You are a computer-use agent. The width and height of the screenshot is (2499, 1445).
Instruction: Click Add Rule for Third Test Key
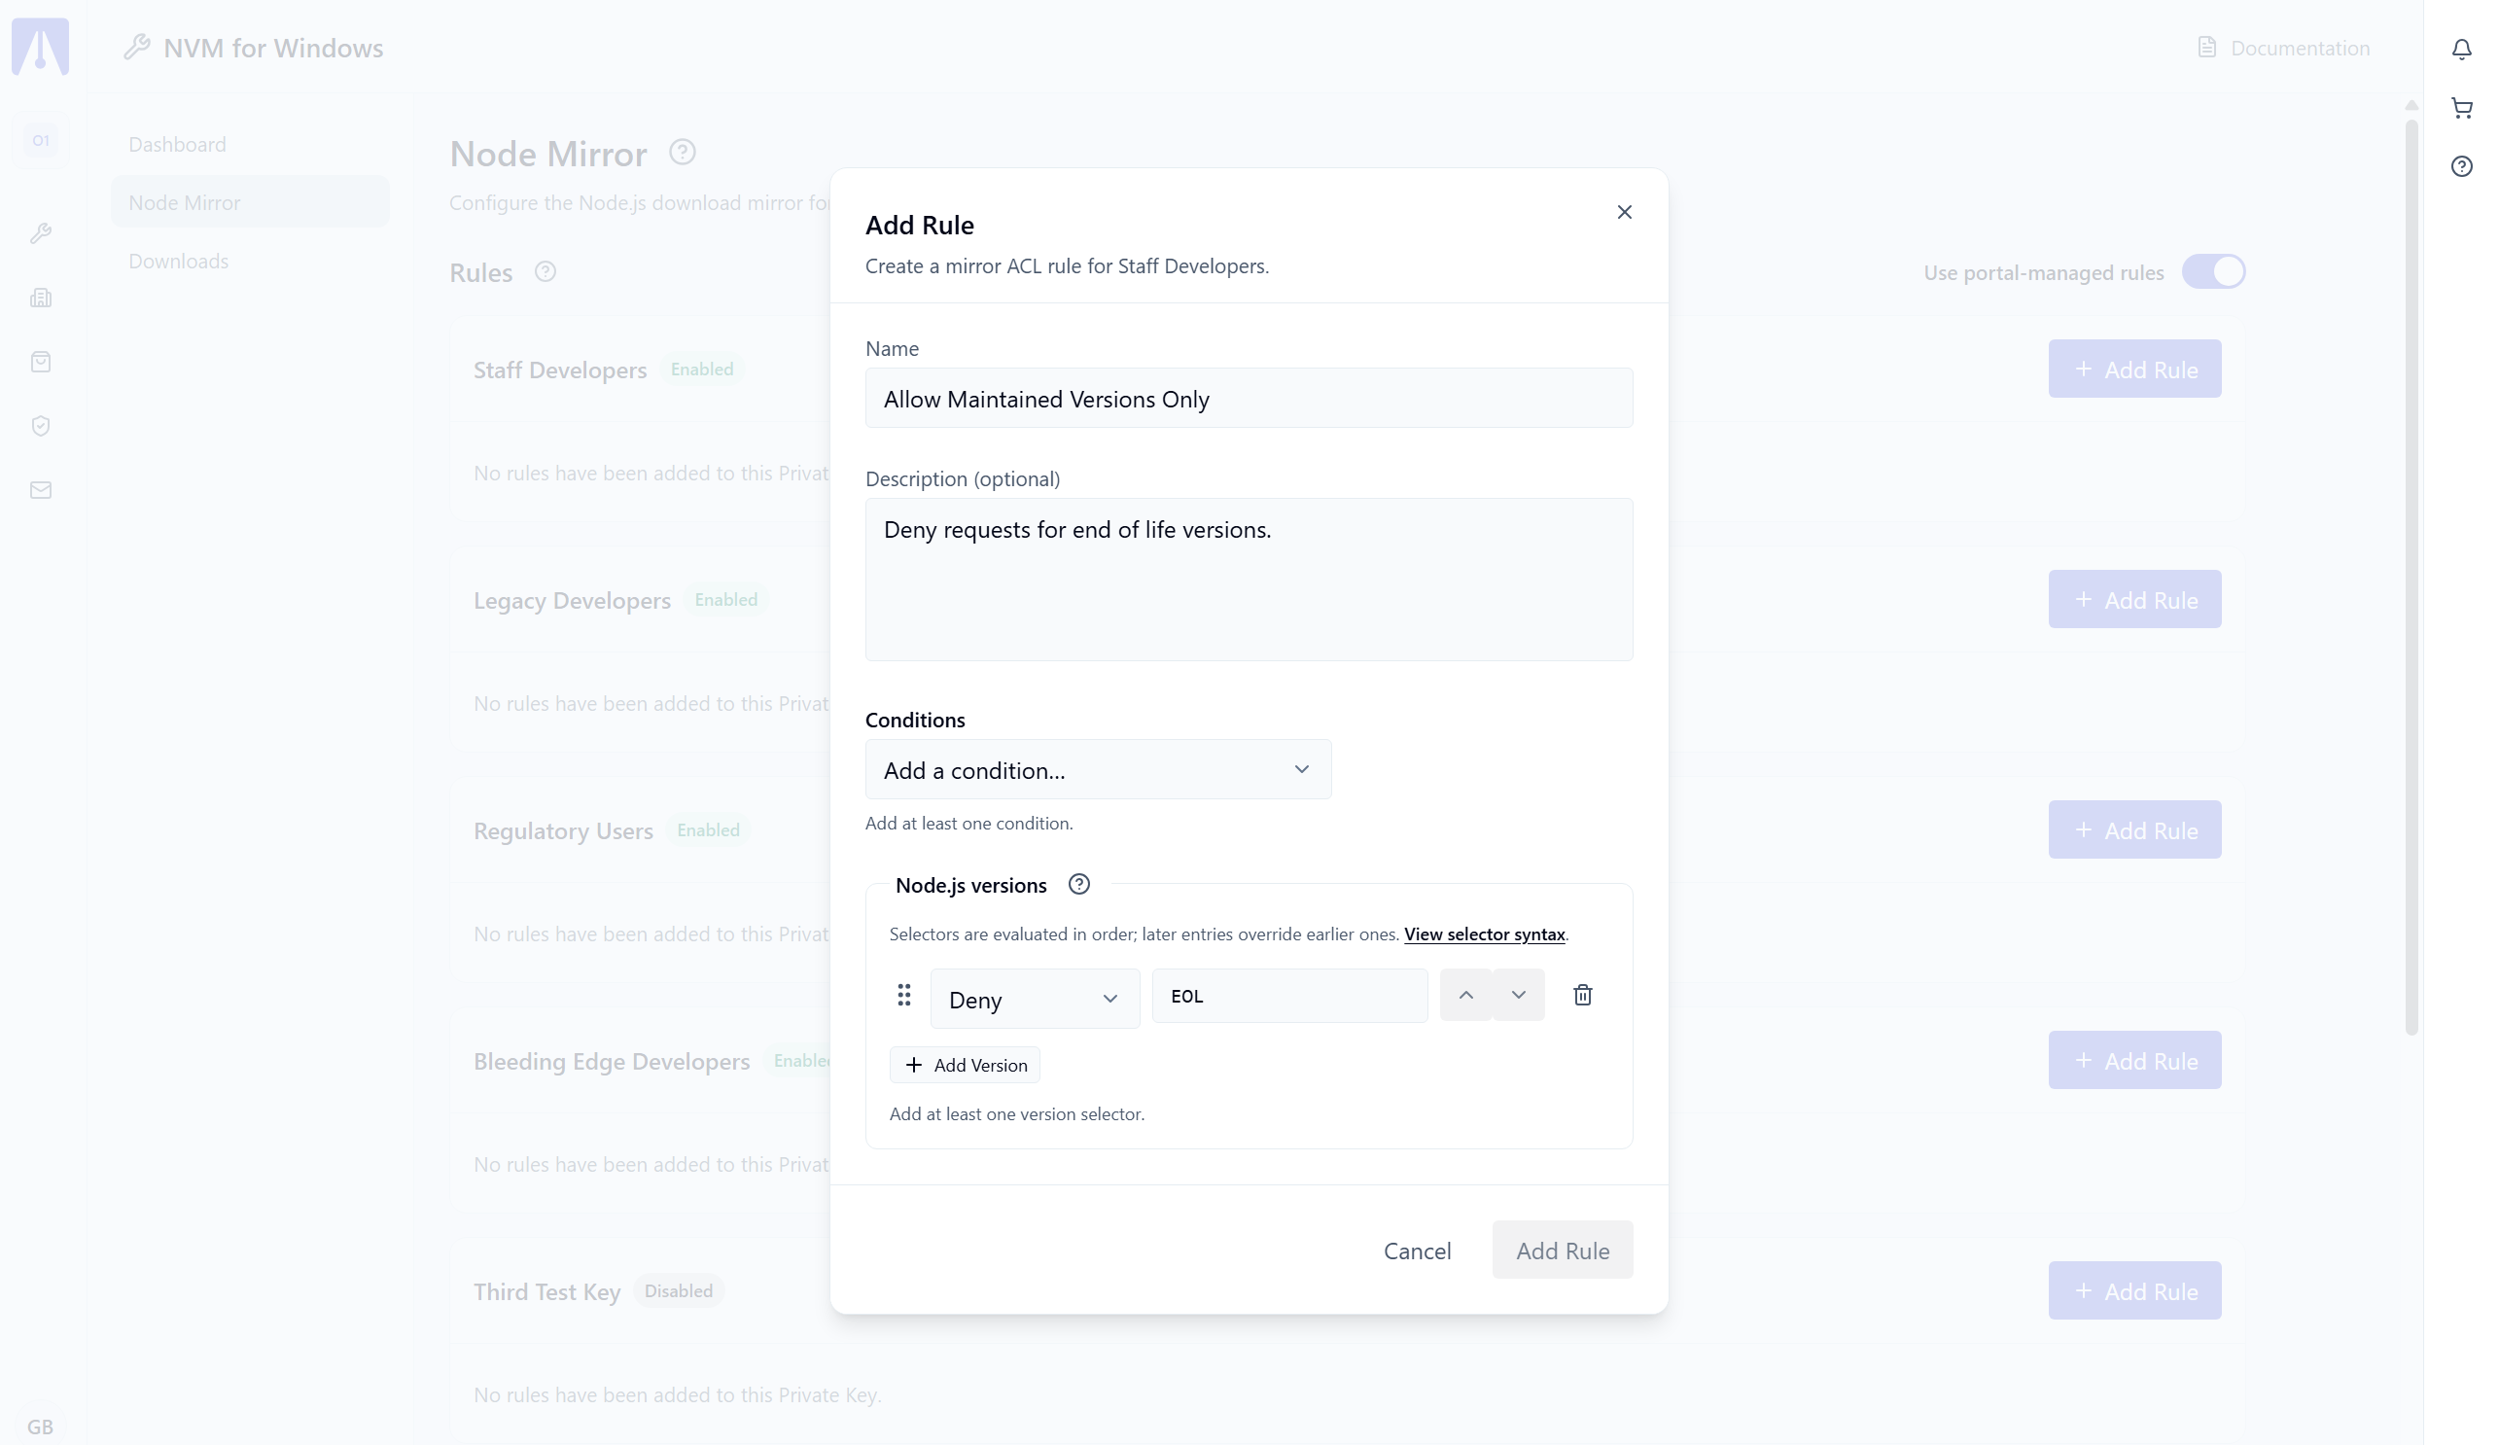tap(2135, 1290)
